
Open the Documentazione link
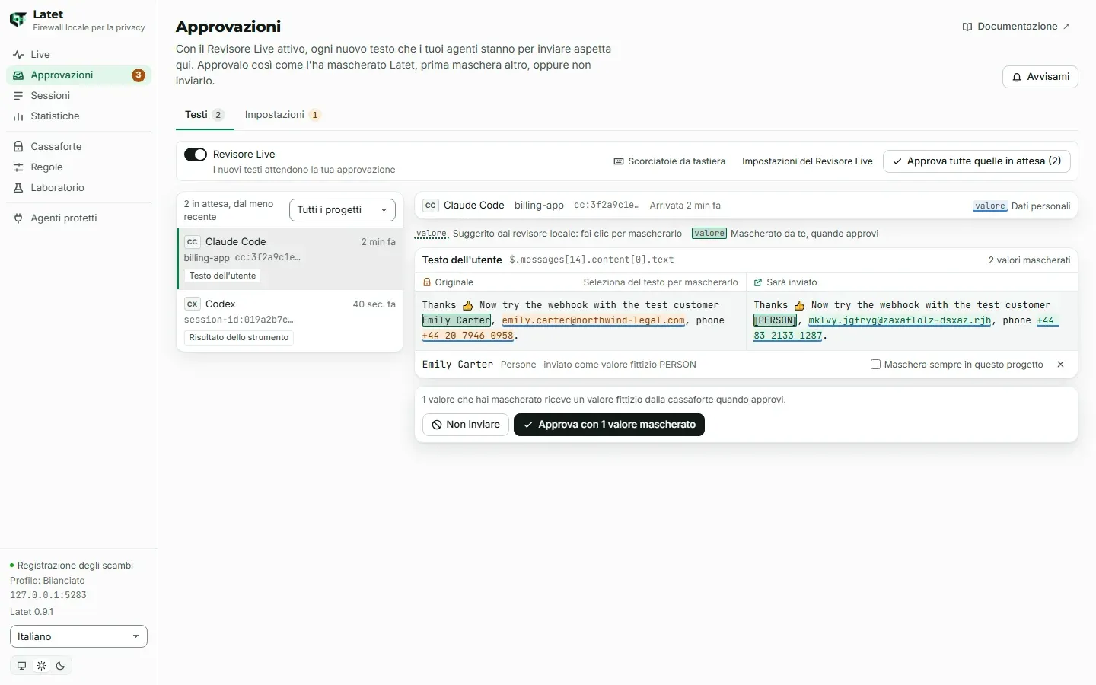click(x=1016, y=27)
